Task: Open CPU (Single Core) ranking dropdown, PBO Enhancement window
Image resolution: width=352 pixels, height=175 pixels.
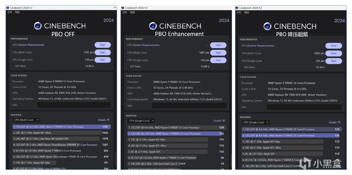Action: pyautogui.click(x=141, y=121)
